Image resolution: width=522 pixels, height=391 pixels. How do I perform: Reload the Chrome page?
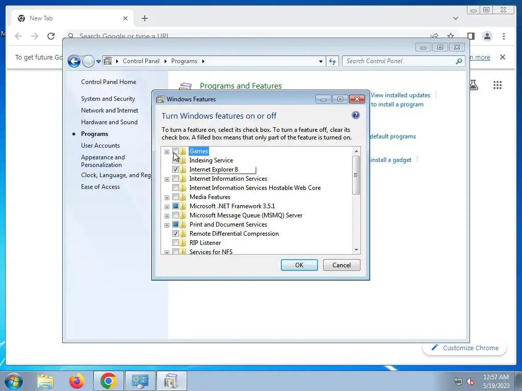click(x=51, y=36)
